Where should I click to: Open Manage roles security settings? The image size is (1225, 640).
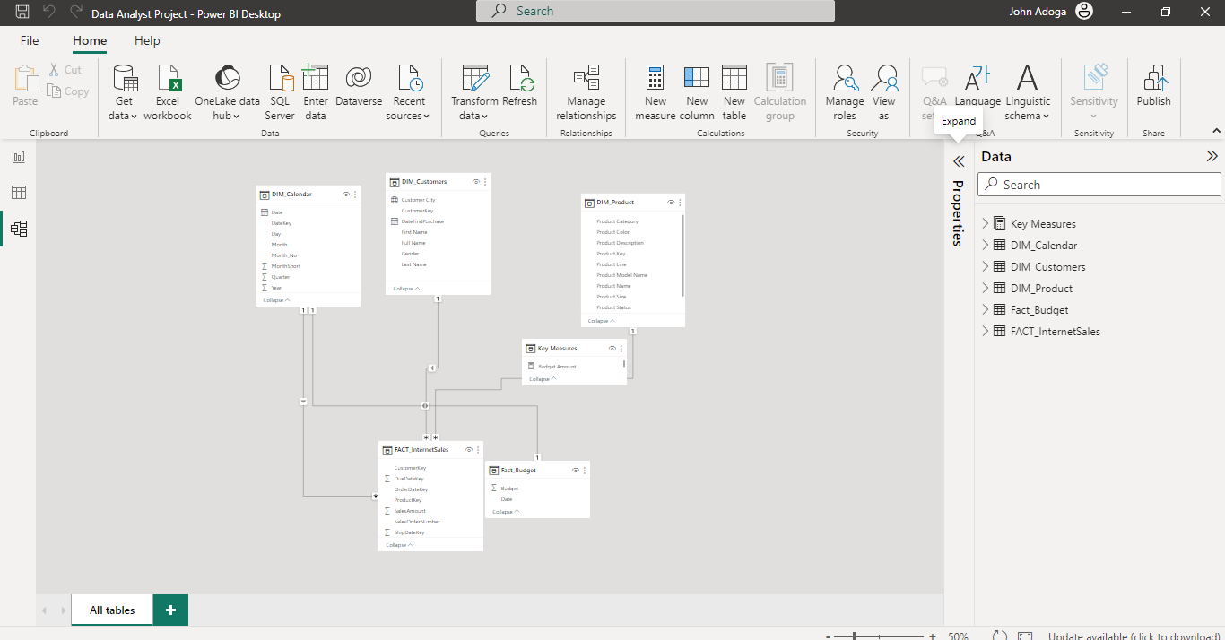(x=845, y=92)
